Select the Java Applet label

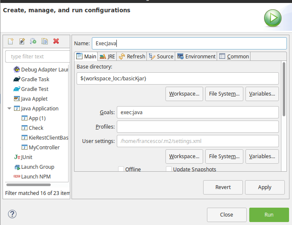click(x=34, y=99)
